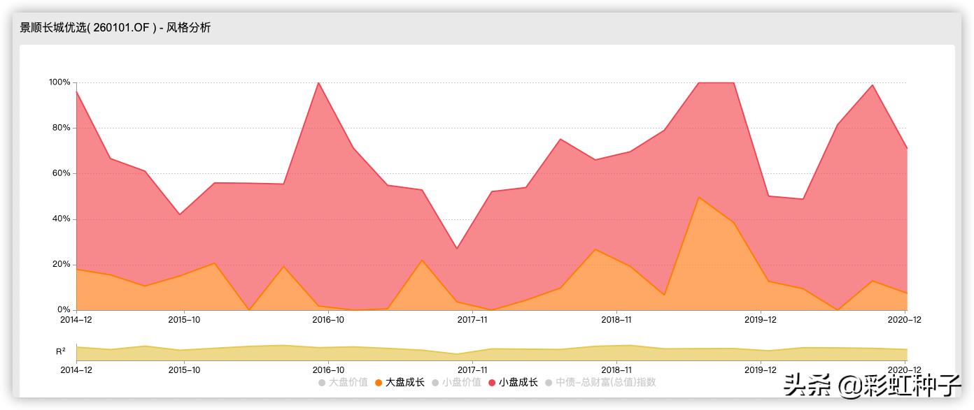Click the 20% y-axis label
Viewport: 974px width, 410px height.
62,265
